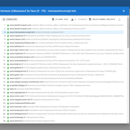
Task: Open the nestoria.fr maison vente result
Action: pos(32,121)
